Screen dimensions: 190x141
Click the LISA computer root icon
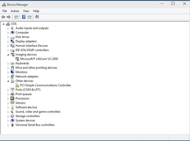tap(8, 24)
